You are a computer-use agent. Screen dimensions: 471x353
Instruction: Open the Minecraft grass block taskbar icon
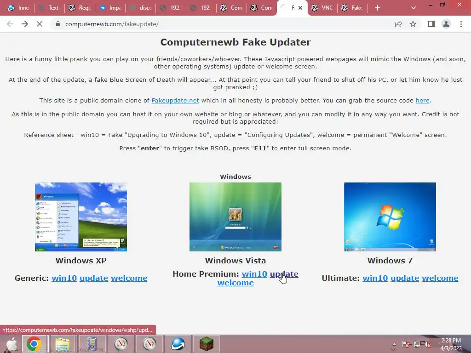click(207, 344)
